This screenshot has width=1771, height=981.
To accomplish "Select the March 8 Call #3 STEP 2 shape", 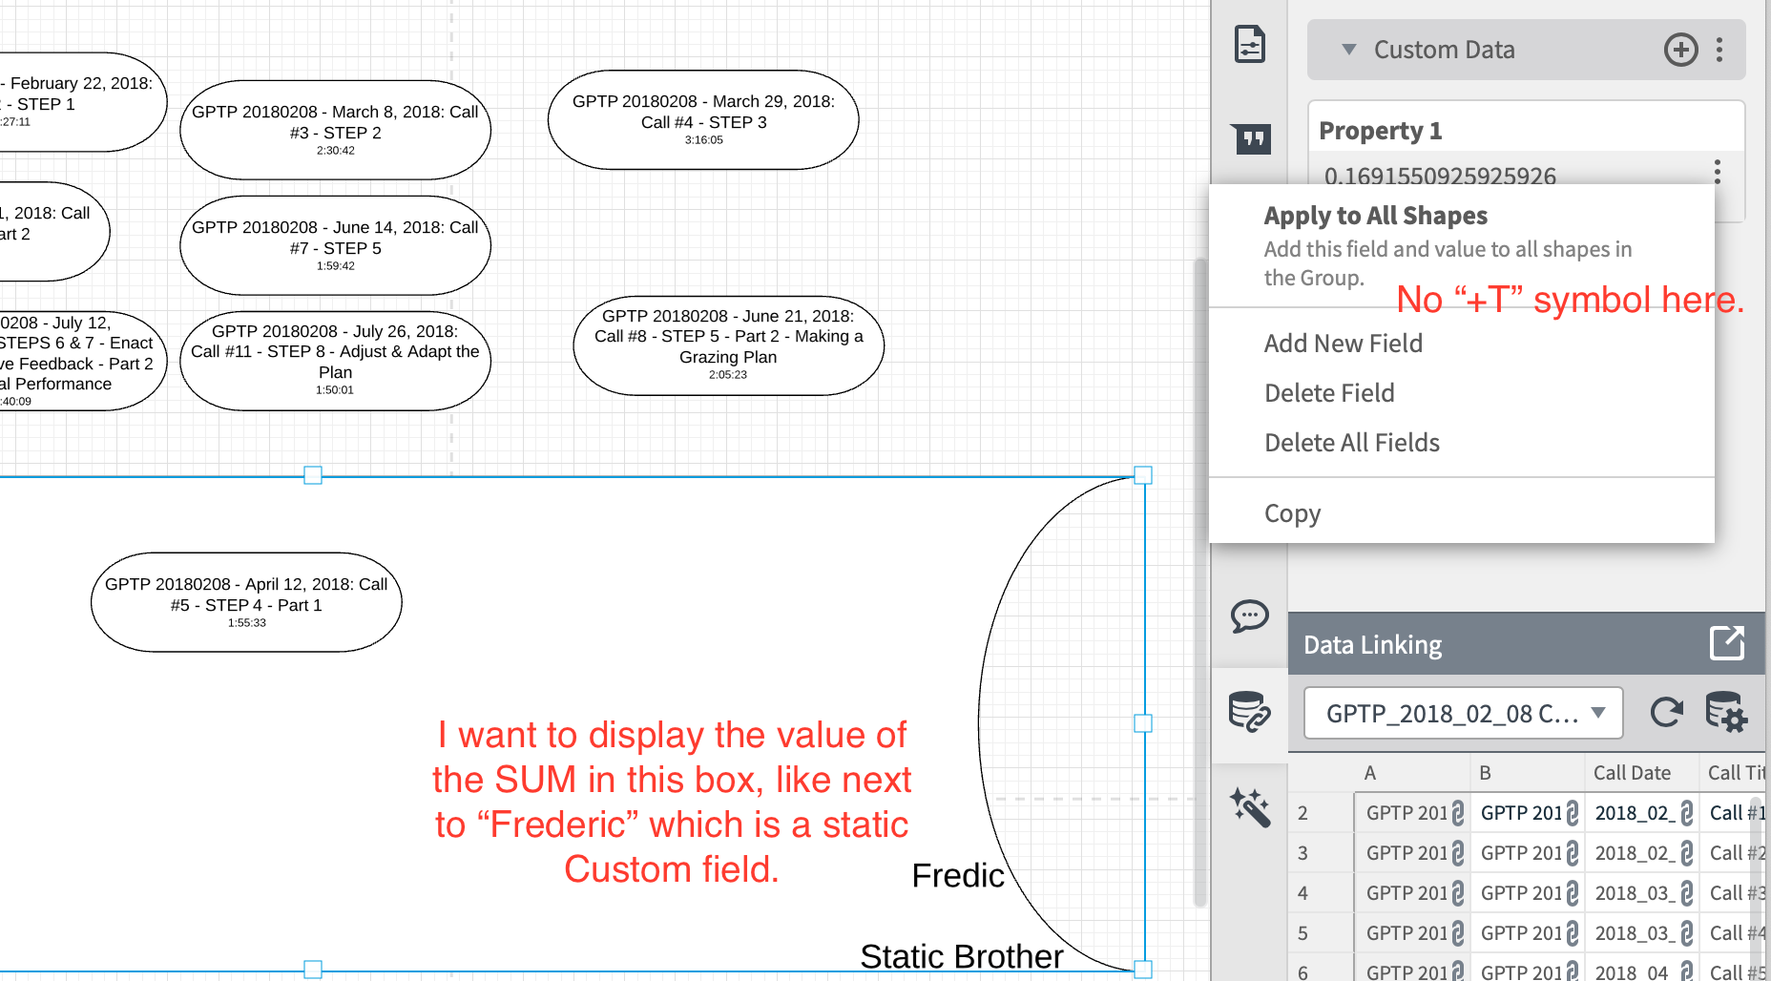I will [x=335, y=130].
